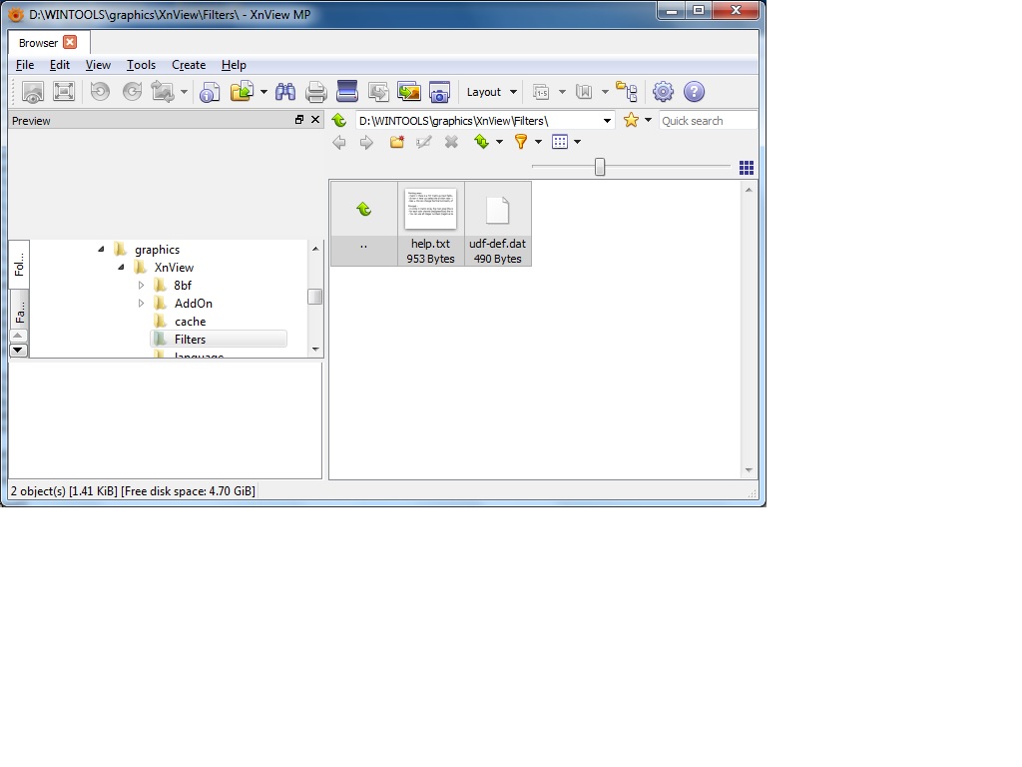Close the Preview panel

coord(315,120)
